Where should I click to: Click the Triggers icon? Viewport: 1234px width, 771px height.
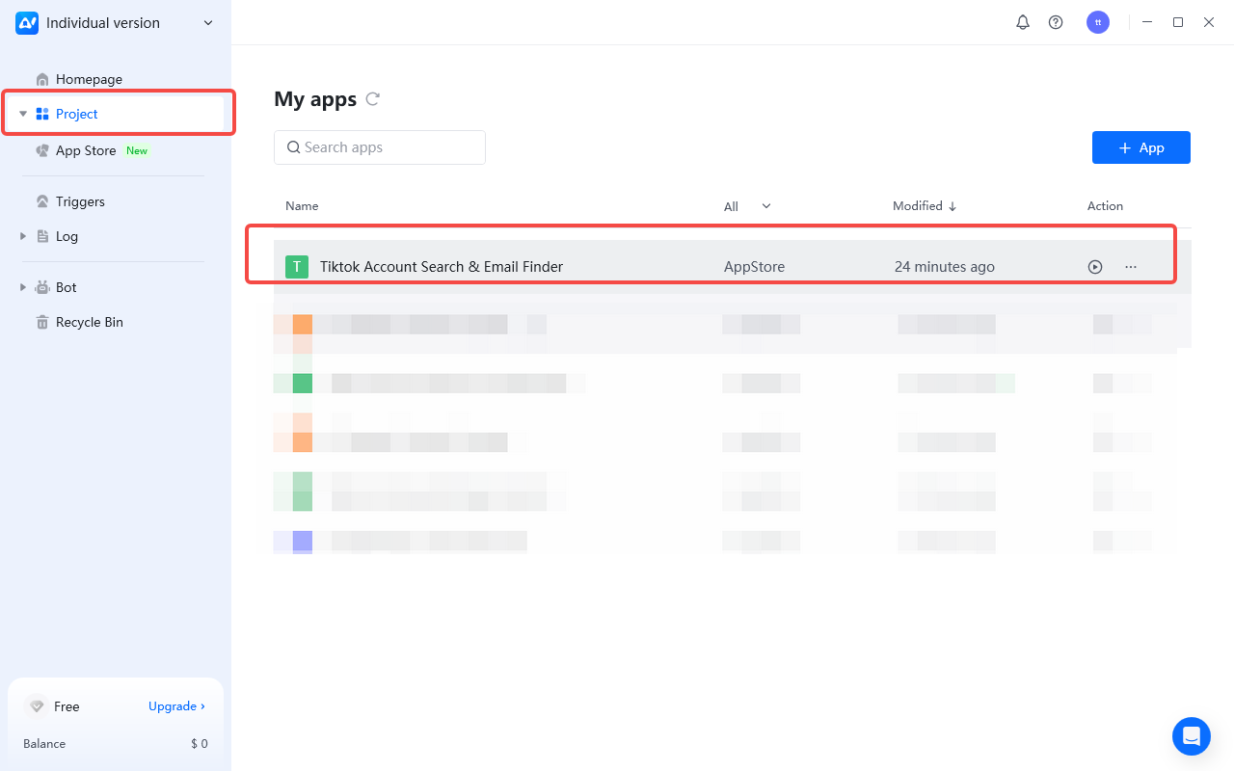point(42,201)
